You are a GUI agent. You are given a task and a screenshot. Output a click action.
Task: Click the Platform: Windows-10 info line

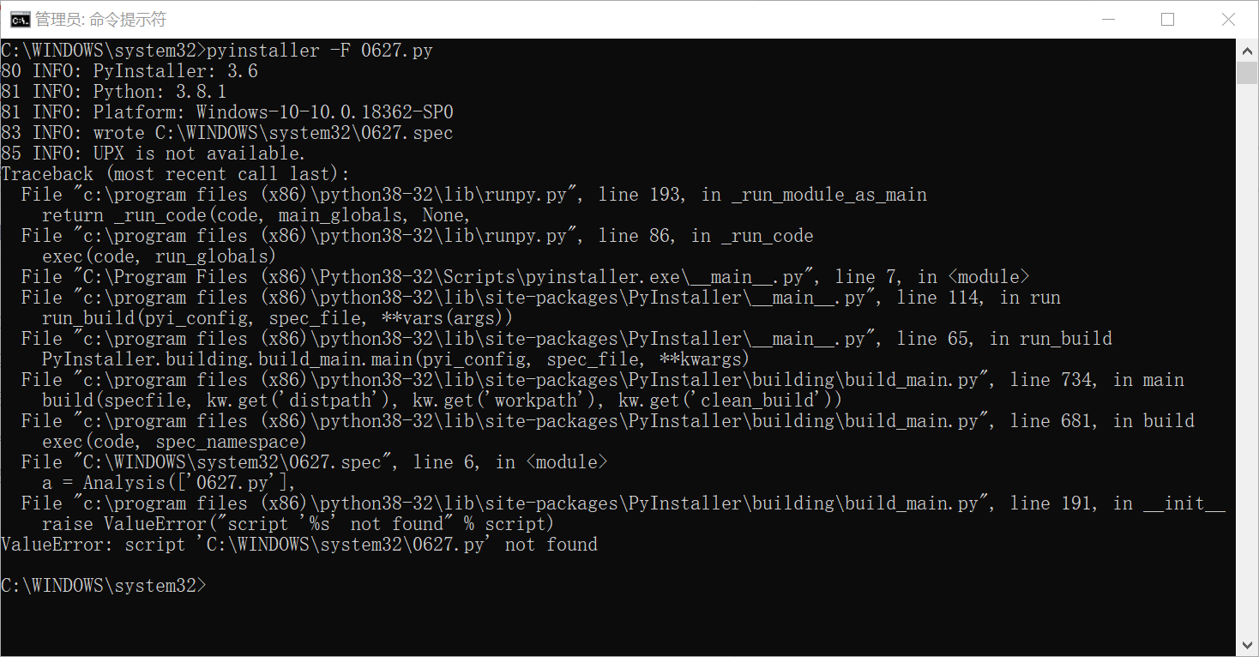227,112
